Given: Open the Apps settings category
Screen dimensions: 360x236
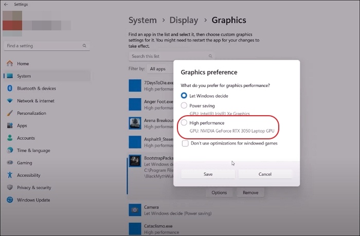Looking at the screenshot, I should pyautogui.click(x=22, y=125).
